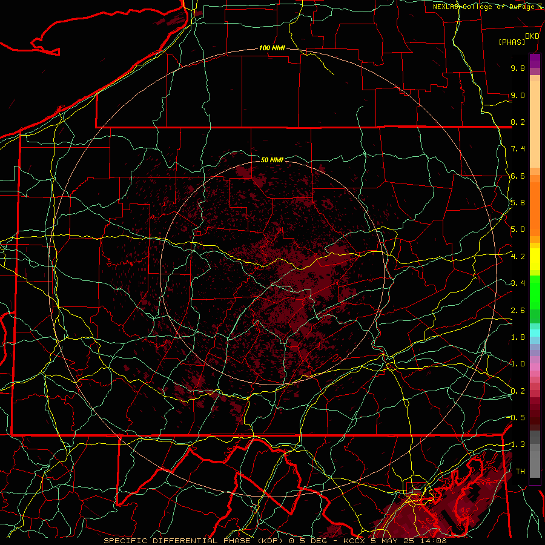The height and width of the screenshot is (545, 545).
Task: Click the (KDP) text in the caption
Action: point(270,541)
